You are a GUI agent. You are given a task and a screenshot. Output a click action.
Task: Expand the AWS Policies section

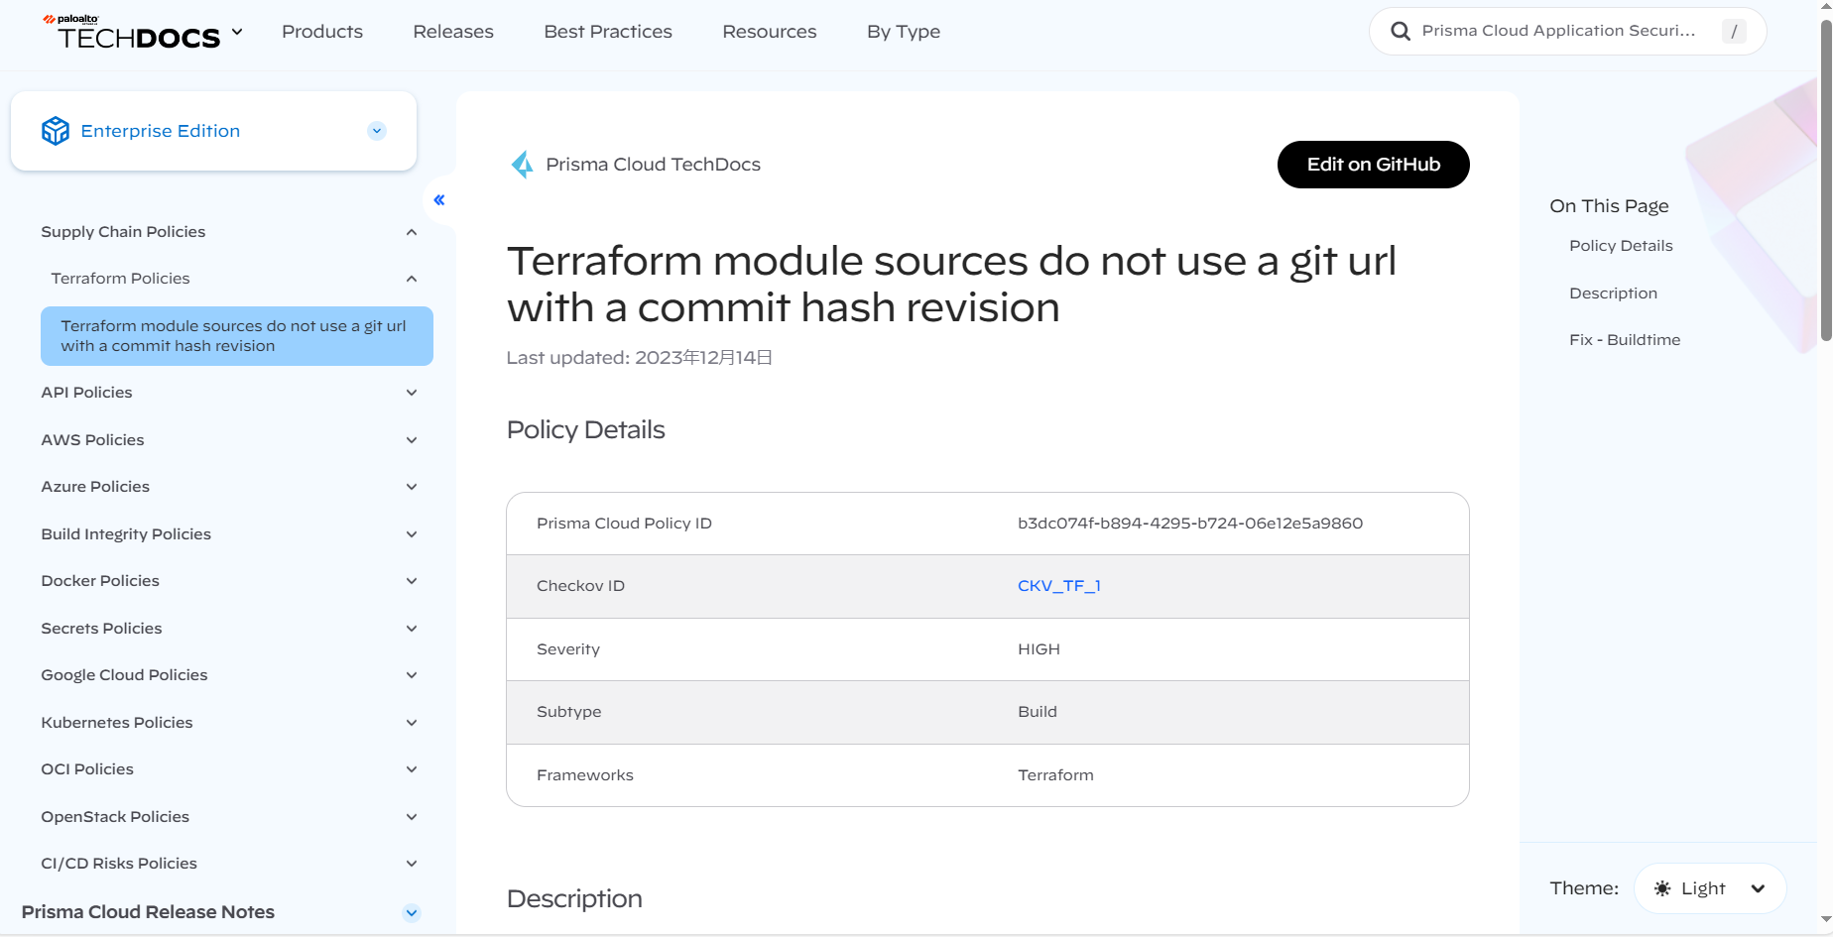pos(412,440)
